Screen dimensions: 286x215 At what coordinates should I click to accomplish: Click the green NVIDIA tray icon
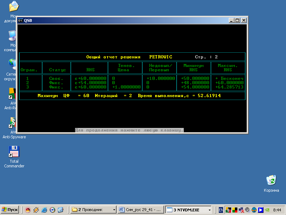267,210
